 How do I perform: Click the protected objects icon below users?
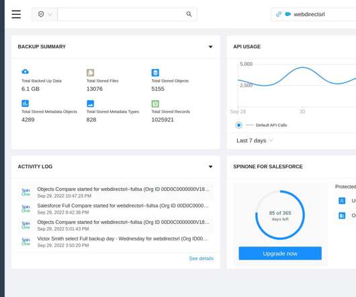coord(342,216)
